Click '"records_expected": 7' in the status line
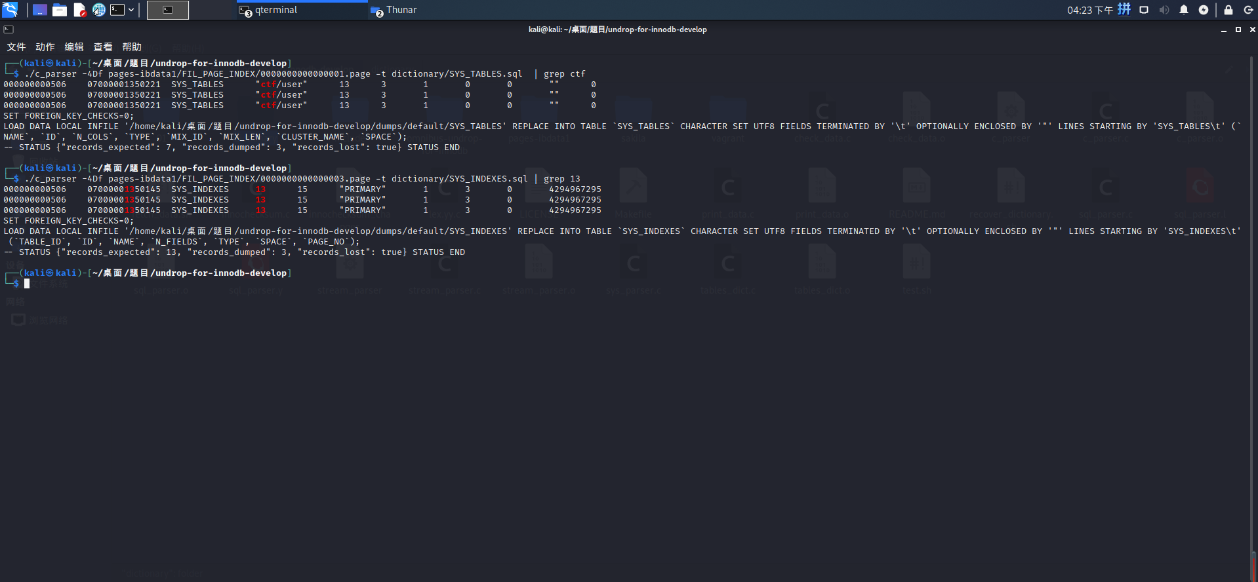The height and width of the screenshot is (582, 1258). pos(116,147)
